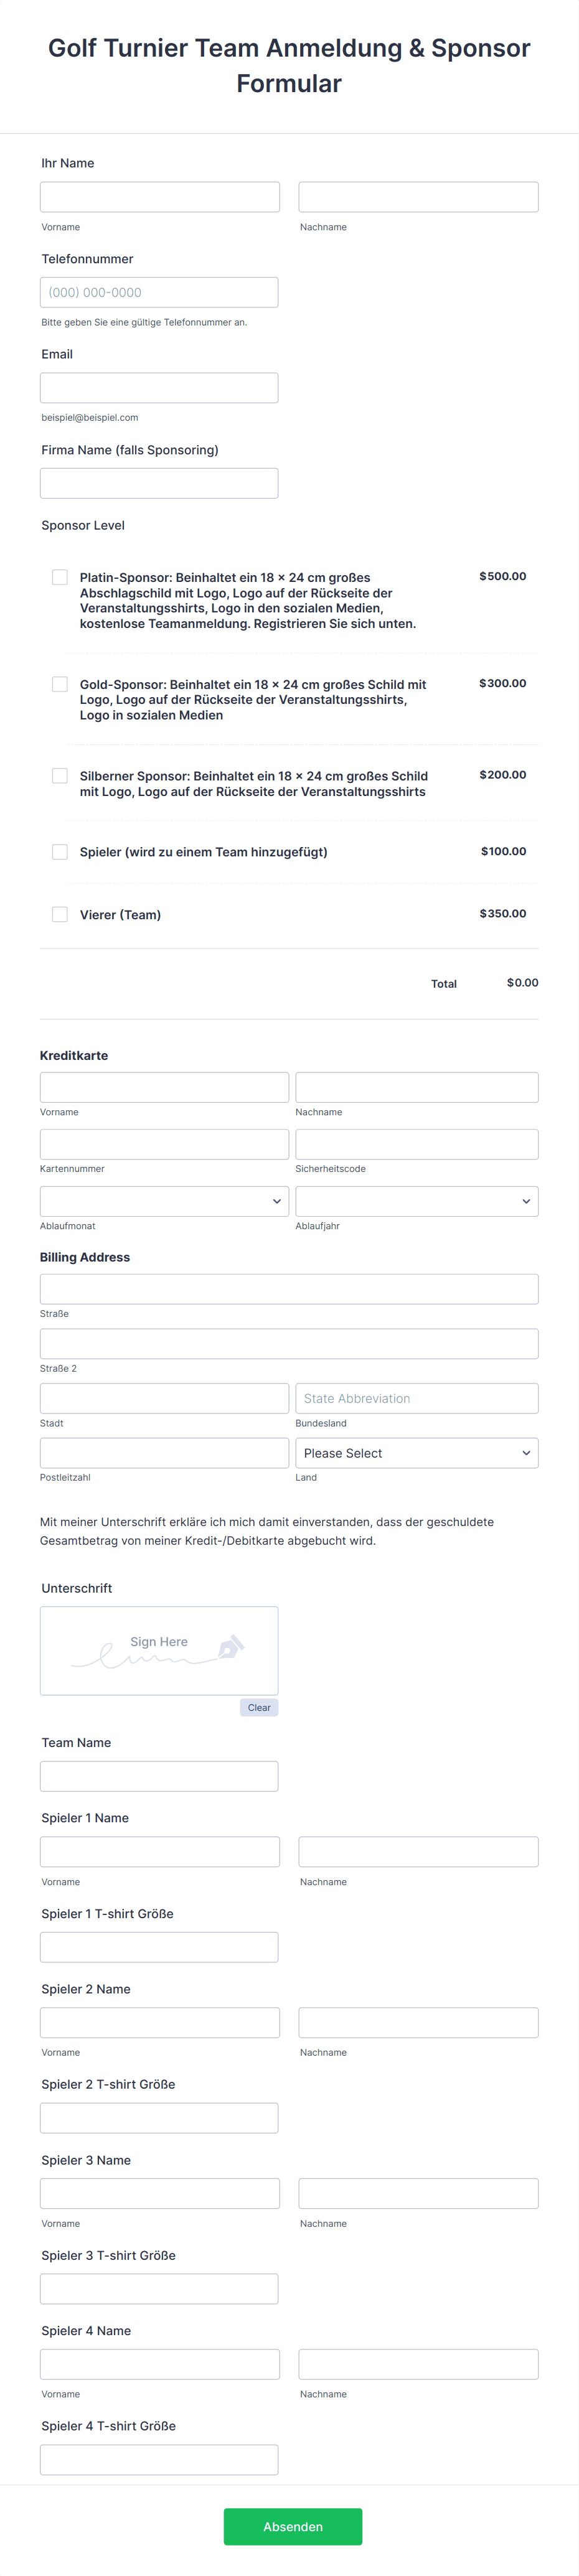Click the Email input field
This screenshot has height=2576, width=579.
point(159,387)
